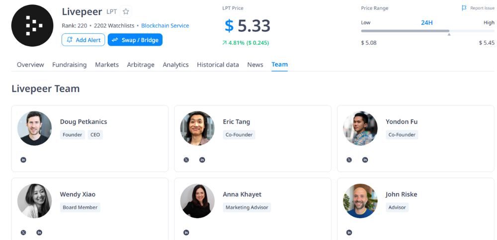Click the price range slider bar
Image resolution: width=497 pixels, height=240 pixels.
pyautogui.click(x=427, y=31)
